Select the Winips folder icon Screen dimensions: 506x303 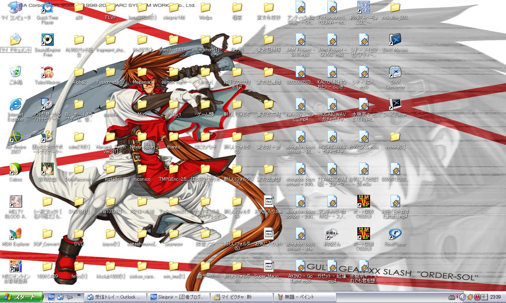(206, 11)
